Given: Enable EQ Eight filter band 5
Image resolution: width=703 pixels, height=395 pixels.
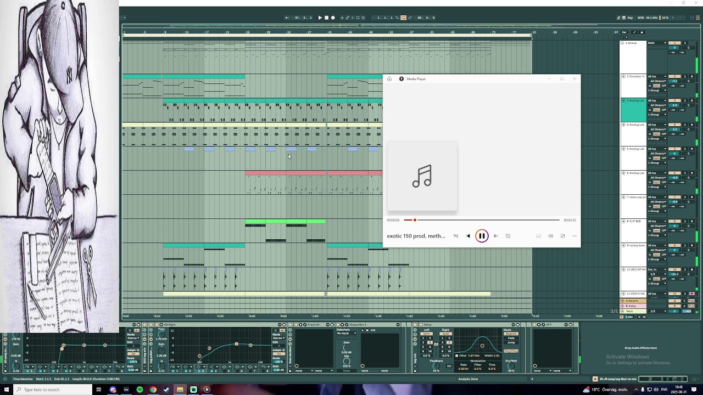Looking at the screenshot, I should [x=225, y=371].
